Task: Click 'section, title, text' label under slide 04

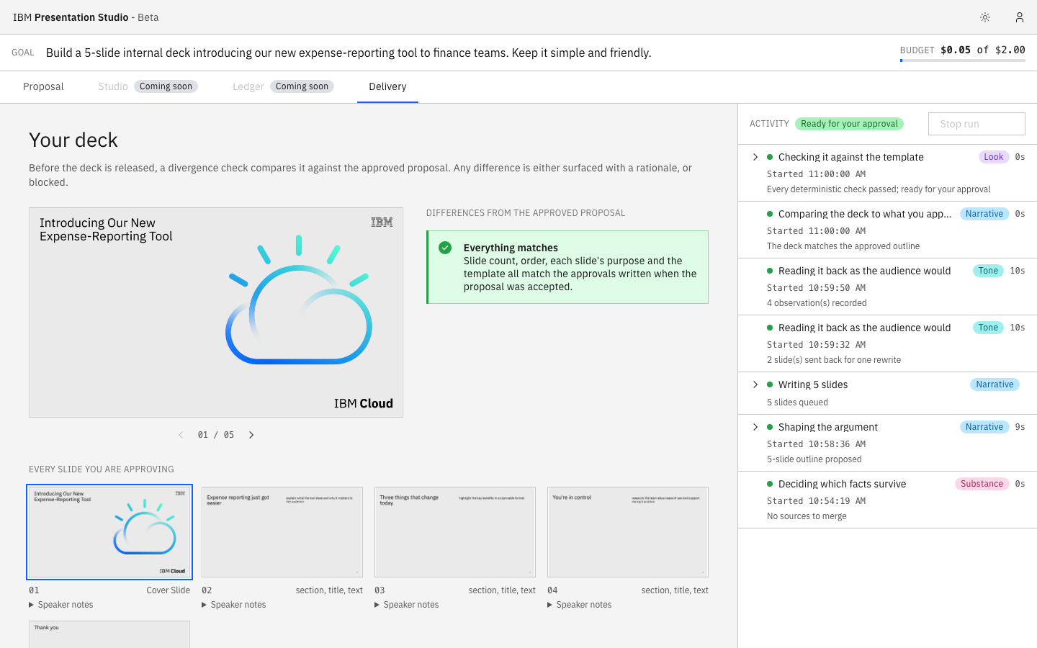Action: coord(675,590)
